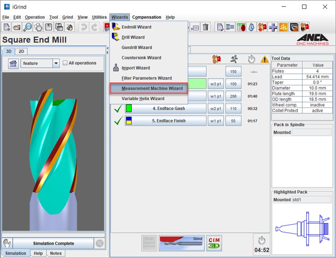Switch to the 2D view tab

21,51
